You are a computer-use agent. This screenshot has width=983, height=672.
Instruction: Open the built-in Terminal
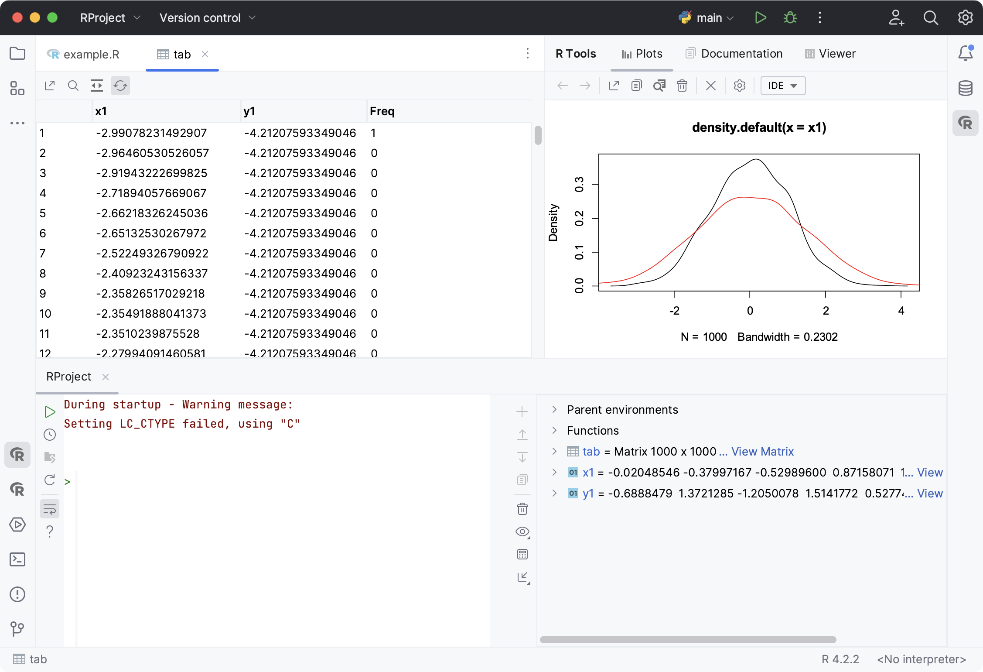[17, 559]
